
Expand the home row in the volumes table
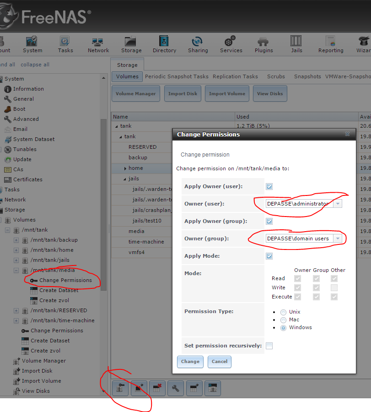125,168
